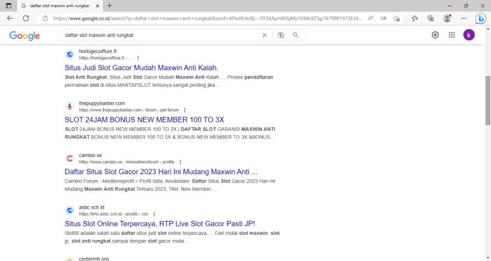Open the Edge profile avatar

(x=447, y=18)
